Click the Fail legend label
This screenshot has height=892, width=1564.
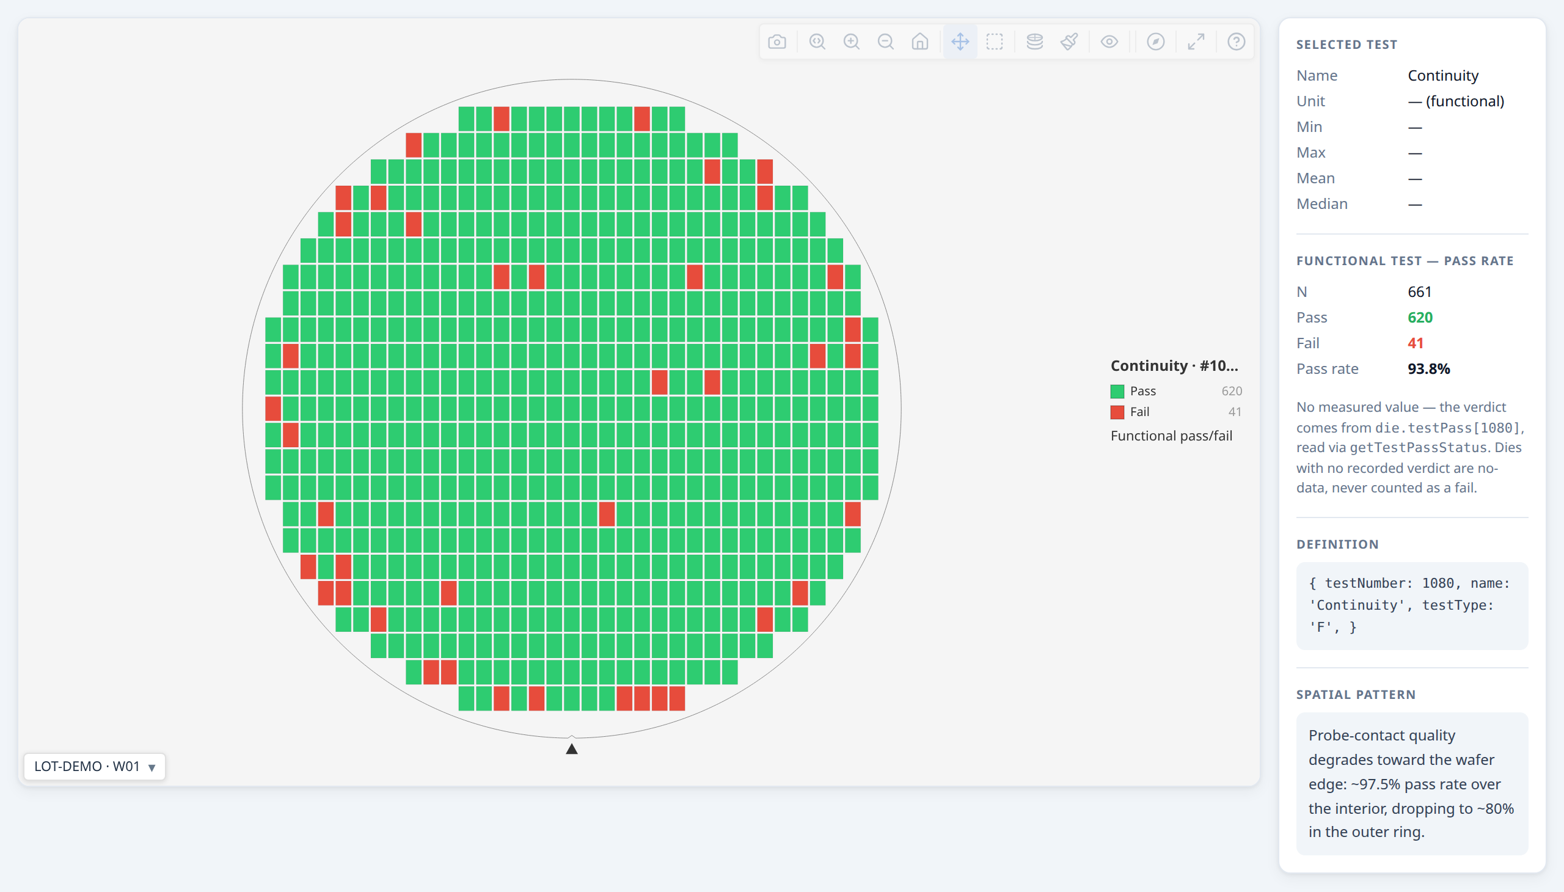1139,412
